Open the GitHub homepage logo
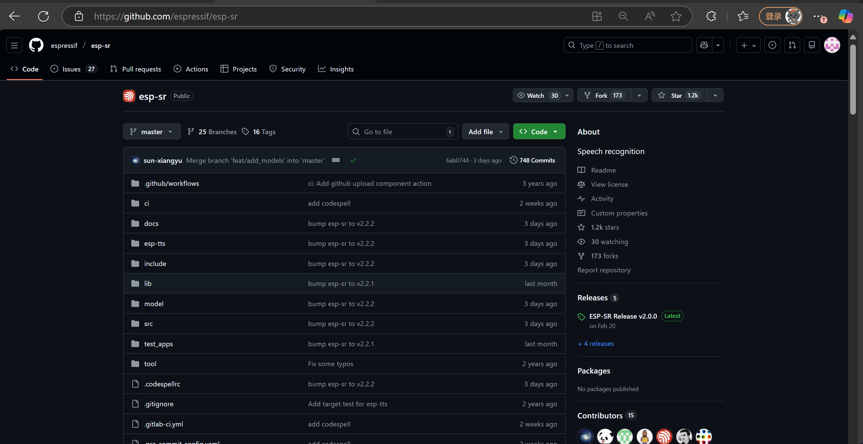Viewport: 863px width, 444px height. [36, 45]
